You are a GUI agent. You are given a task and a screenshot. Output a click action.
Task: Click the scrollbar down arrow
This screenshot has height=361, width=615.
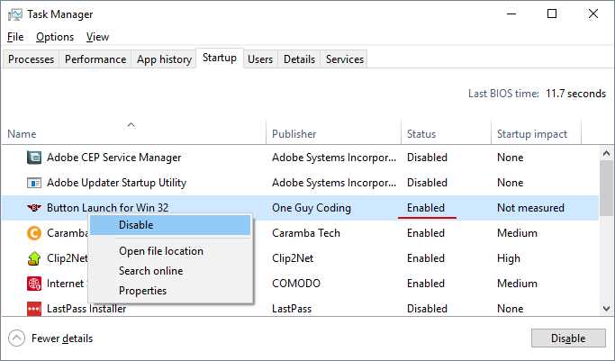coord(606,309)
